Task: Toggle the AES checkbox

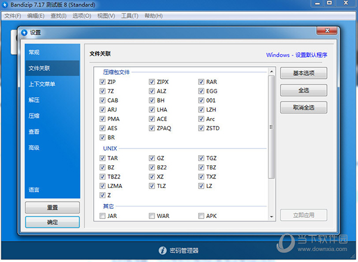Action: [103, 128]
